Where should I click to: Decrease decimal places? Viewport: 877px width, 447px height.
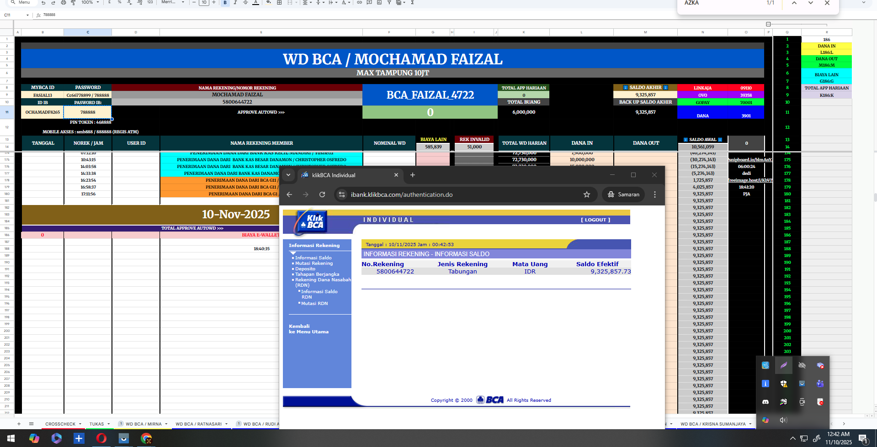[129, 3]
